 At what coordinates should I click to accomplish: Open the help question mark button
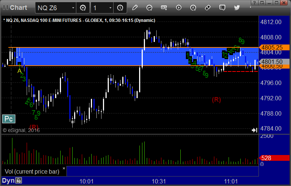point(254,3)
